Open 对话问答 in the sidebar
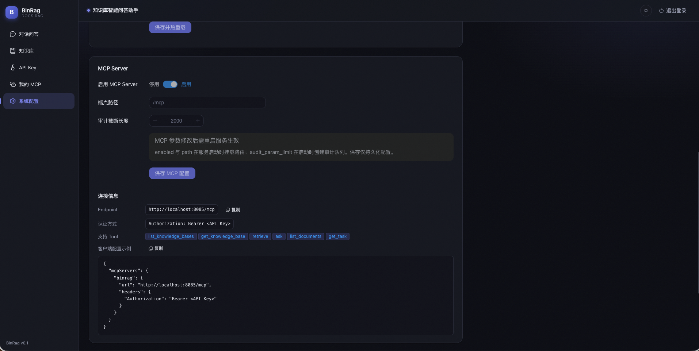 [x=39, y=34]
